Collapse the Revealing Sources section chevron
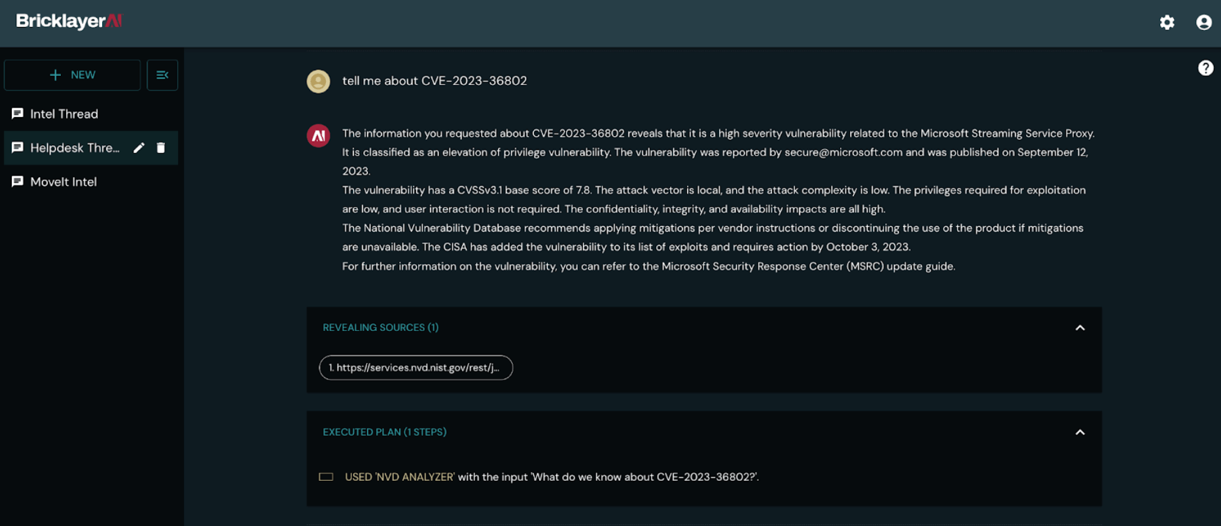This screenshot has width=1221, height=526. point(1080,328)
